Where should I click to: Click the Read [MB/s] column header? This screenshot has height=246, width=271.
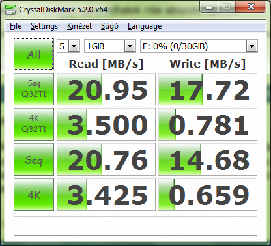coord(106,64)
